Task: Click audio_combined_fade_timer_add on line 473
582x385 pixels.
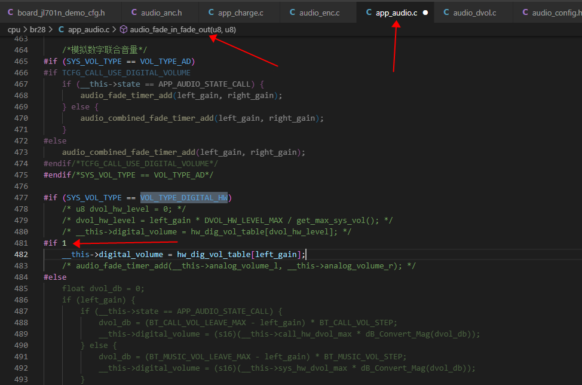Action: [x=129, y=152]
